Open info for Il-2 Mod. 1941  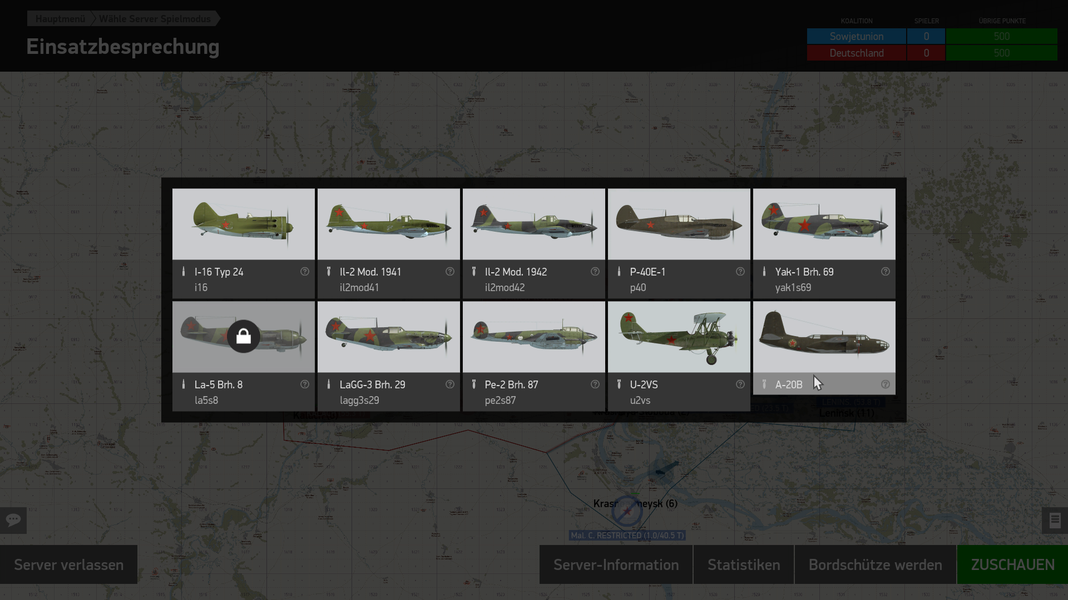(450, 272)
